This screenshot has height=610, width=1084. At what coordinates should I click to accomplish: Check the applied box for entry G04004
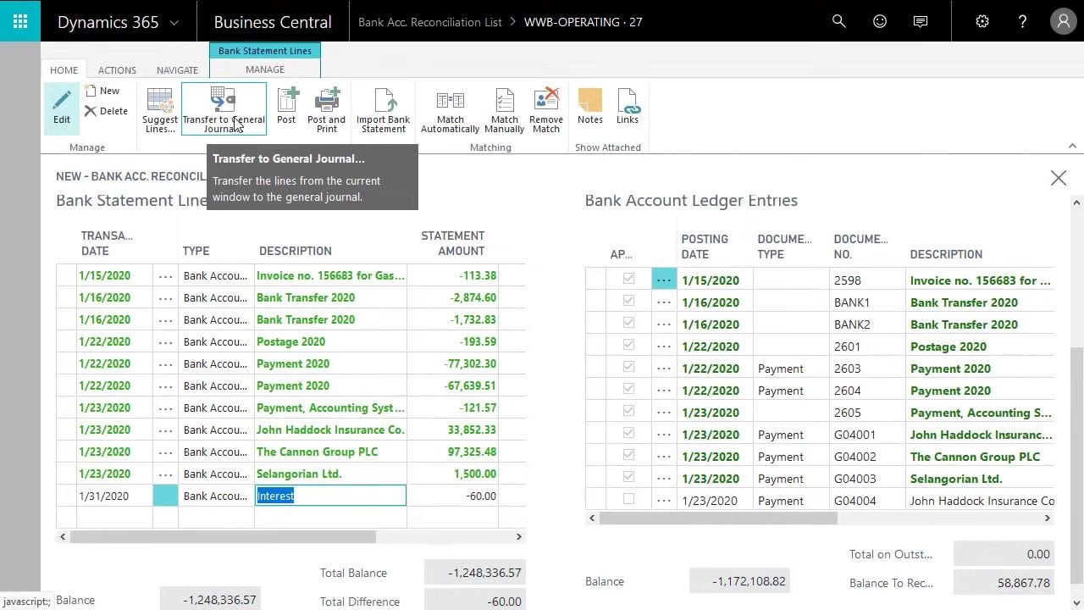click(628, 499)
